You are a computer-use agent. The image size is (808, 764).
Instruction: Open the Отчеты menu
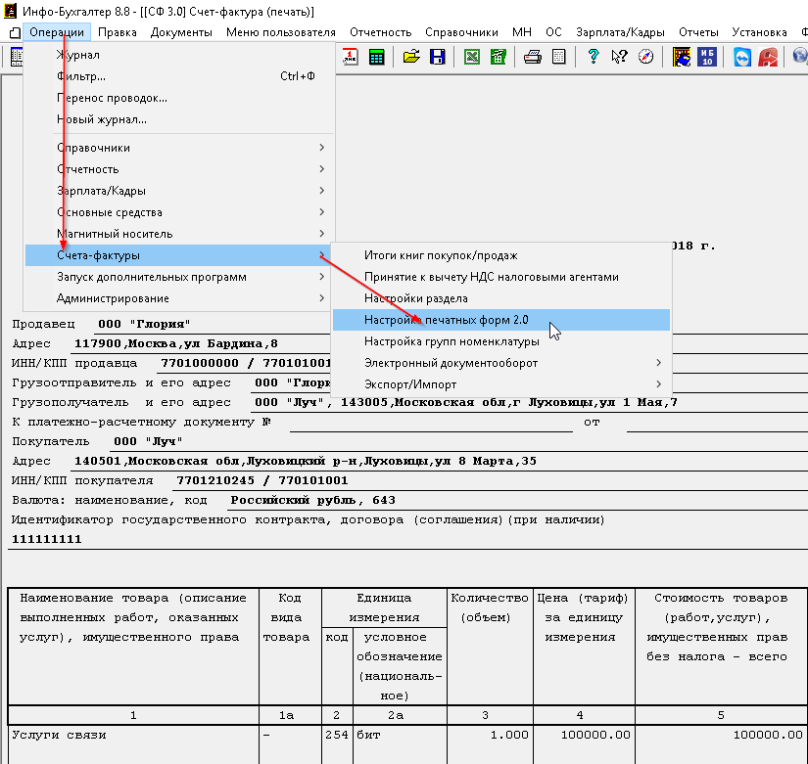coord(698,32)
